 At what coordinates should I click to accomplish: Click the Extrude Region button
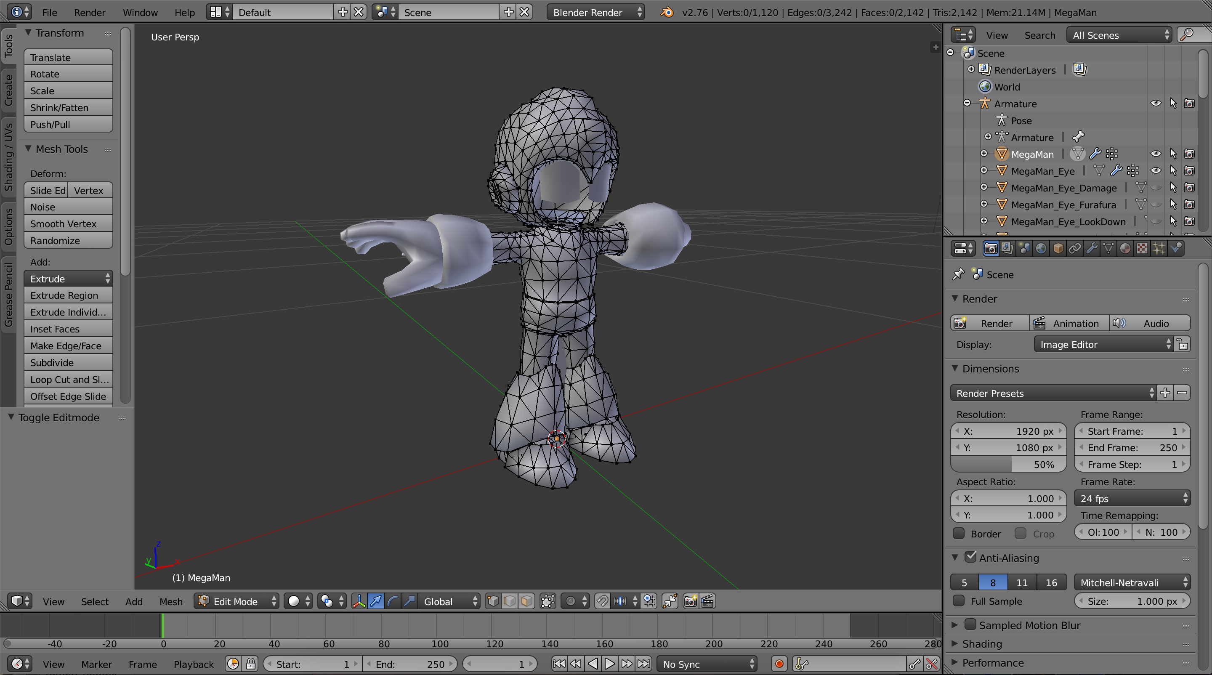(x=68, y=295)
